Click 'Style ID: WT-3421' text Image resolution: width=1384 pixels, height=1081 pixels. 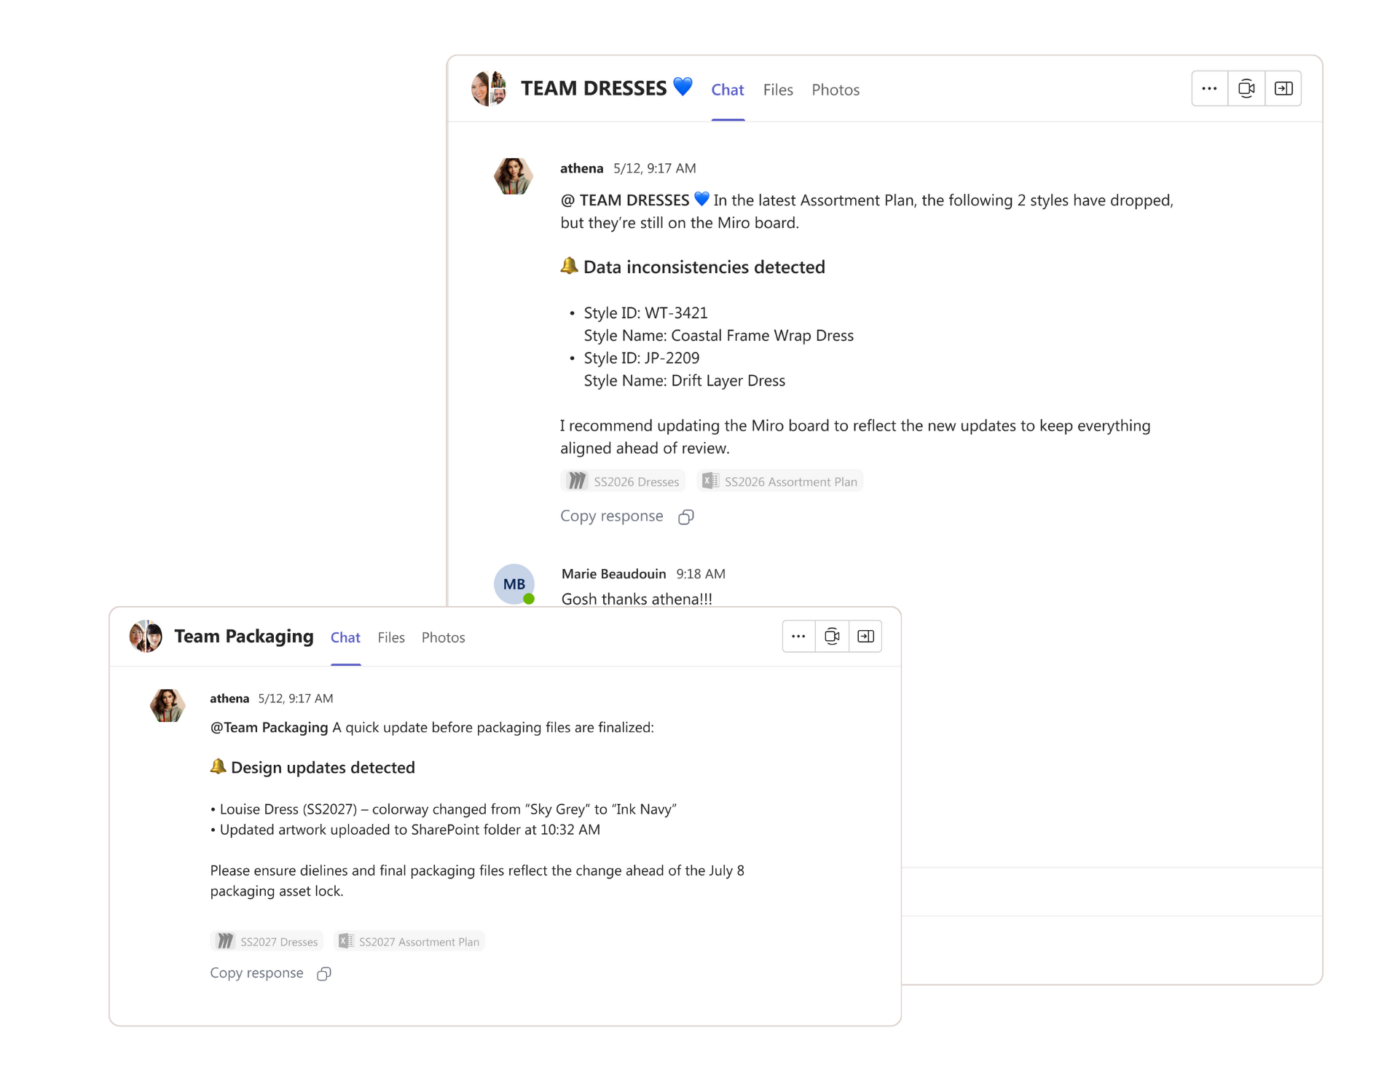(645, 312)
